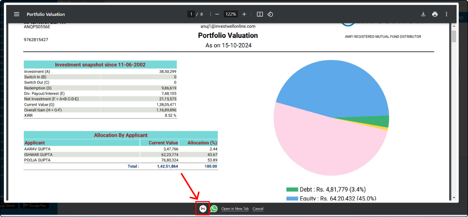Click the XIRR value 8.52 %

pos(171,115)
